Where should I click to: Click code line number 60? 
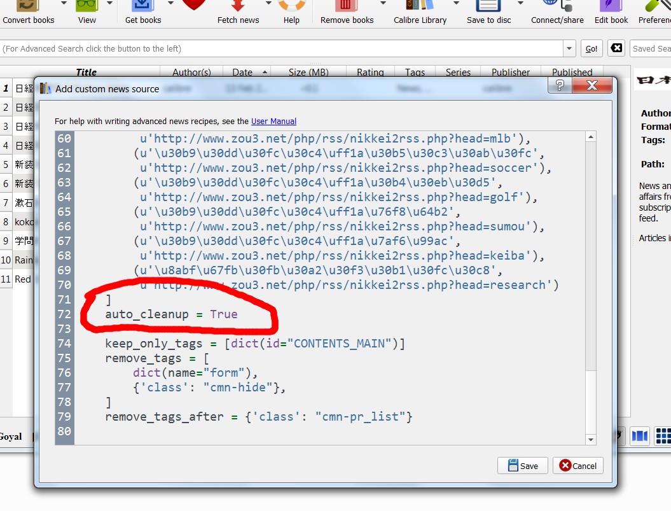point(64,138)
